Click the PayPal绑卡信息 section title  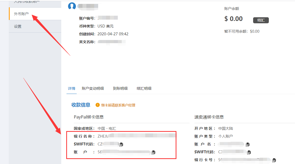tap(89, 117)
